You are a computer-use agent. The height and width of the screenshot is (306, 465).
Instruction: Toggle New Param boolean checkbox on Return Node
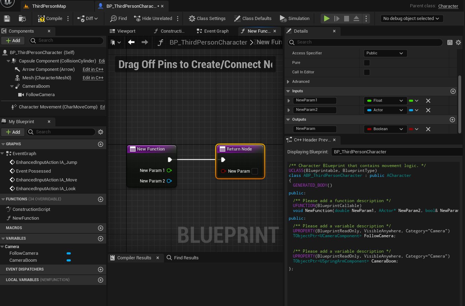[x=255, y=171]
